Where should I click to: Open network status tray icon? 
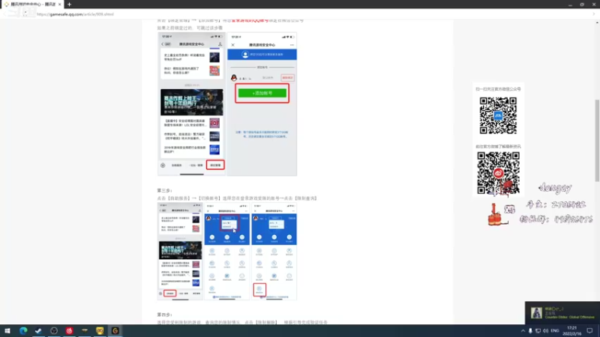point(538,331)
